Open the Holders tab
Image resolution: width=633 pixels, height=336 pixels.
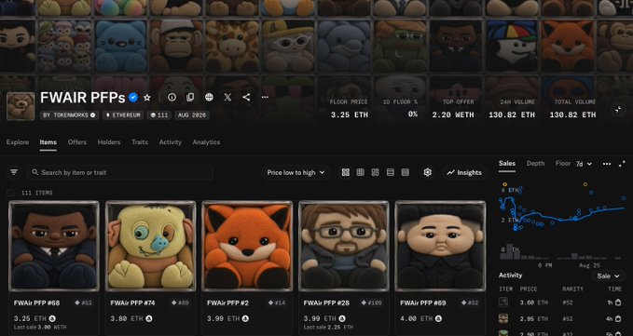[x=109, y=142]
